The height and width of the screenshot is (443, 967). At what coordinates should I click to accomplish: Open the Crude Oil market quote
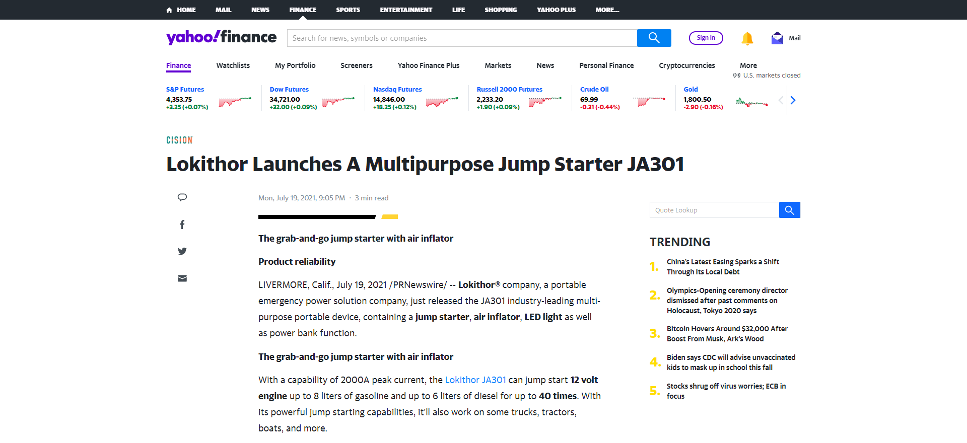tap(594, 90)
